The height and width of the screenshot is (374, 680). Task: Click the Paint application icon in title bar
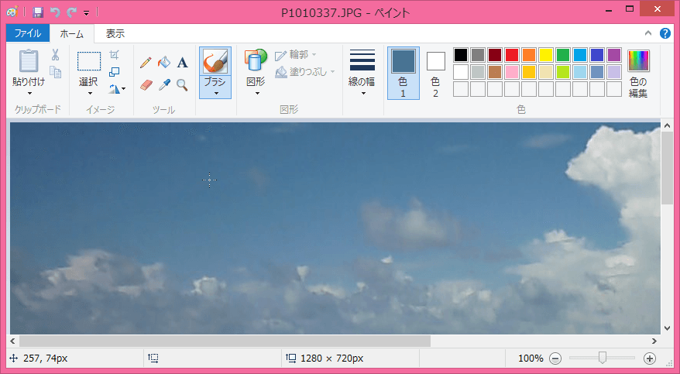(12, 12)
